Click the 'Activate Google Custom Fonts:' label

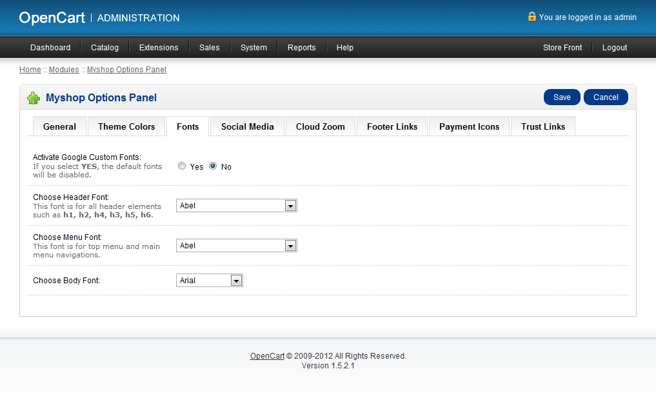click(x=87, y=157)
